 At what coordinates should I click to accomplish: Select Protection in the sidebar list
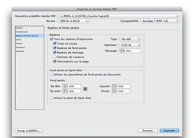coord(29,47)
